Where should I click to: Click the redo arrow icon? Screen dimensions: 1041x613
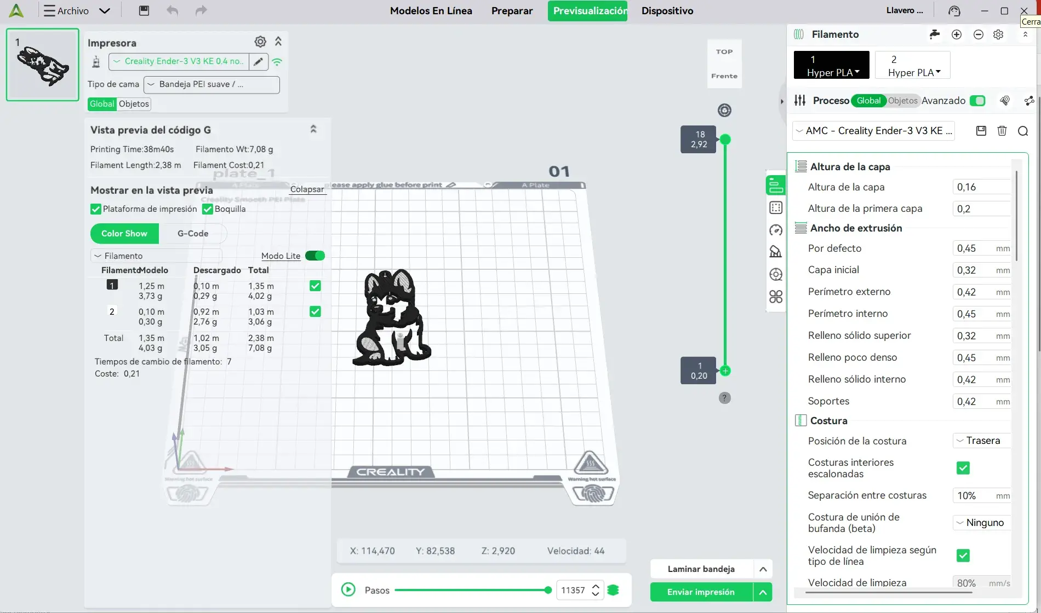pyautogui.click(x=201, y=10)
